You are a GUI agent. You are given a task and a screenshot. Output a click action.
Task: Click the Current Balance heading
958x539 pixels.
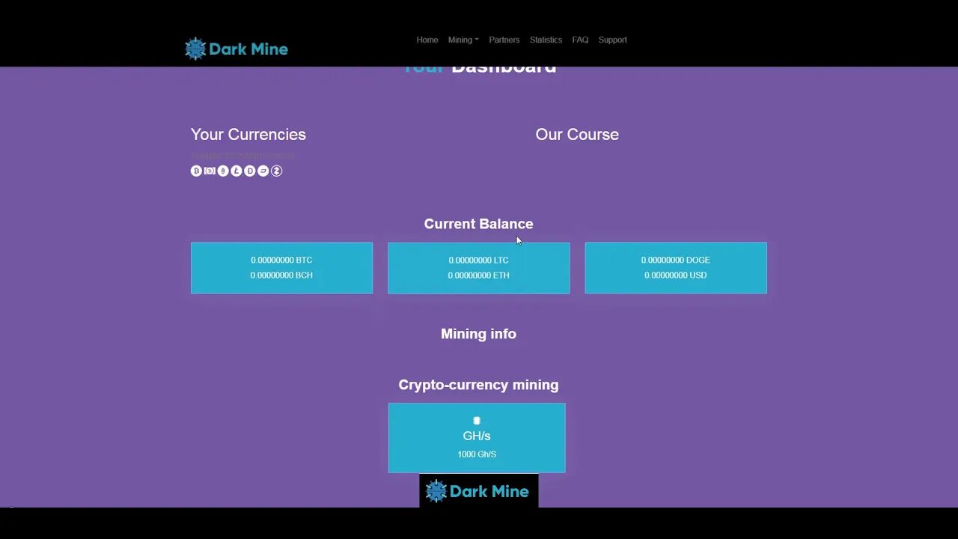[x=478, y=224]
